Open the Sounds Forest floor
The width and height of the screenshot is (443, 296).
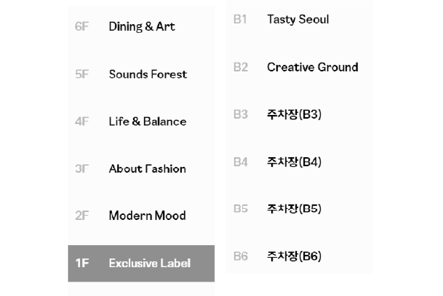pos(148,74)
